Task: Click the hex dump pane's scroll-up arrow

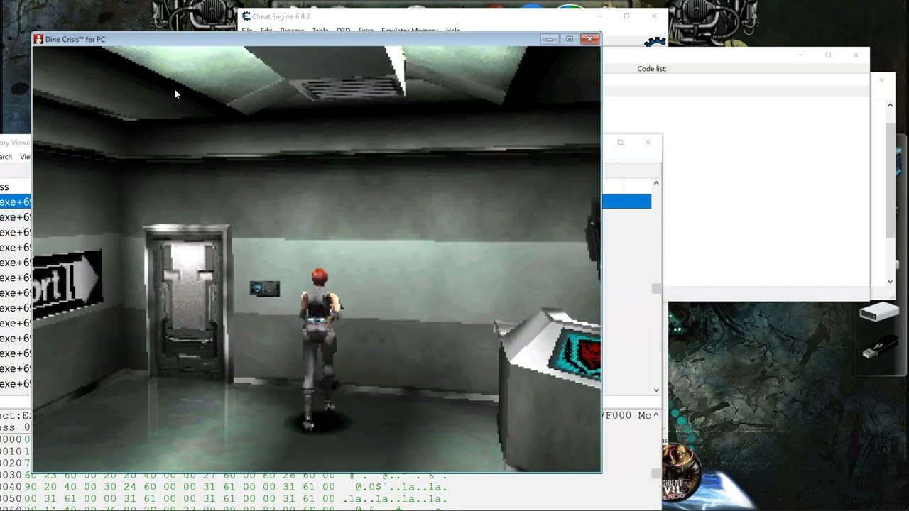Action: [656, 415]
